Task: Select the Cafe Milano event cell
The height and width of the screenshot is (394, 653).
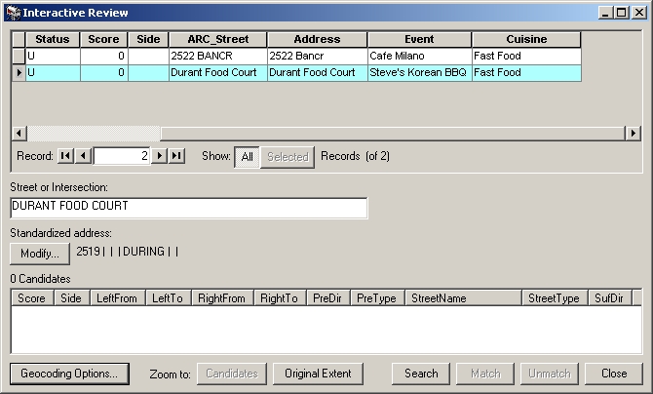Action: pyautogui.click(x=419, y=57)
